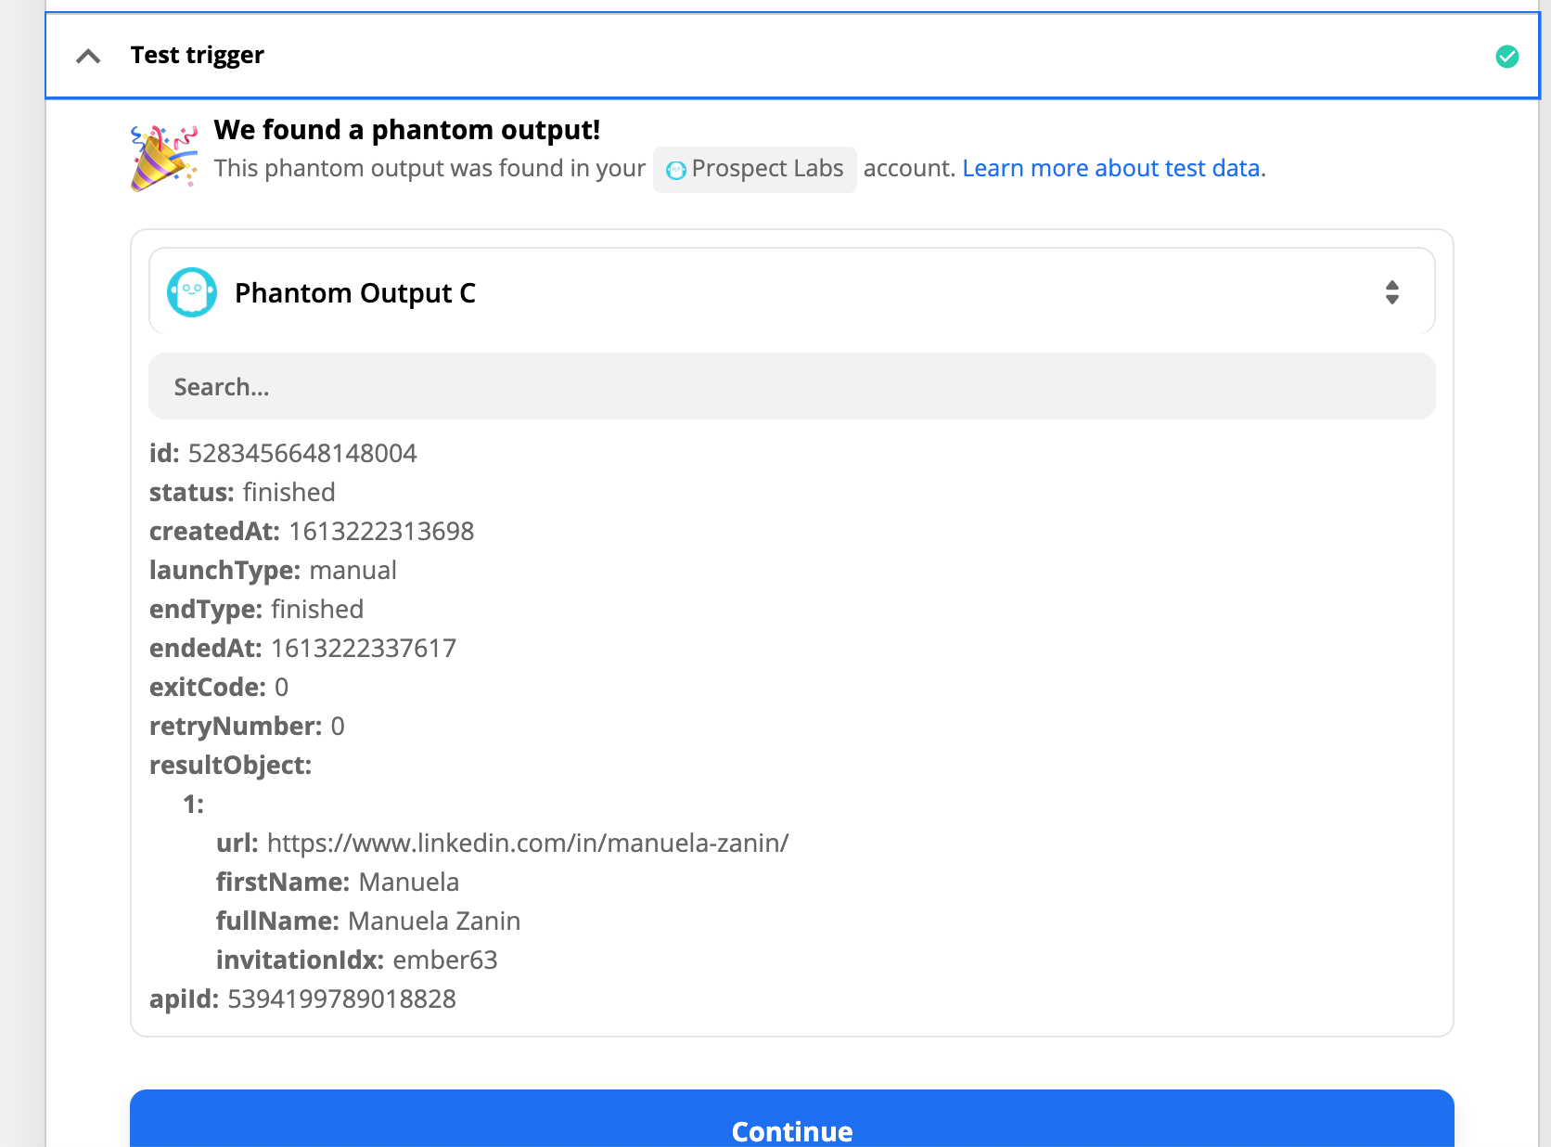
Task: Click the linkedin.com manuela-zanin url value
Action: 528,843
